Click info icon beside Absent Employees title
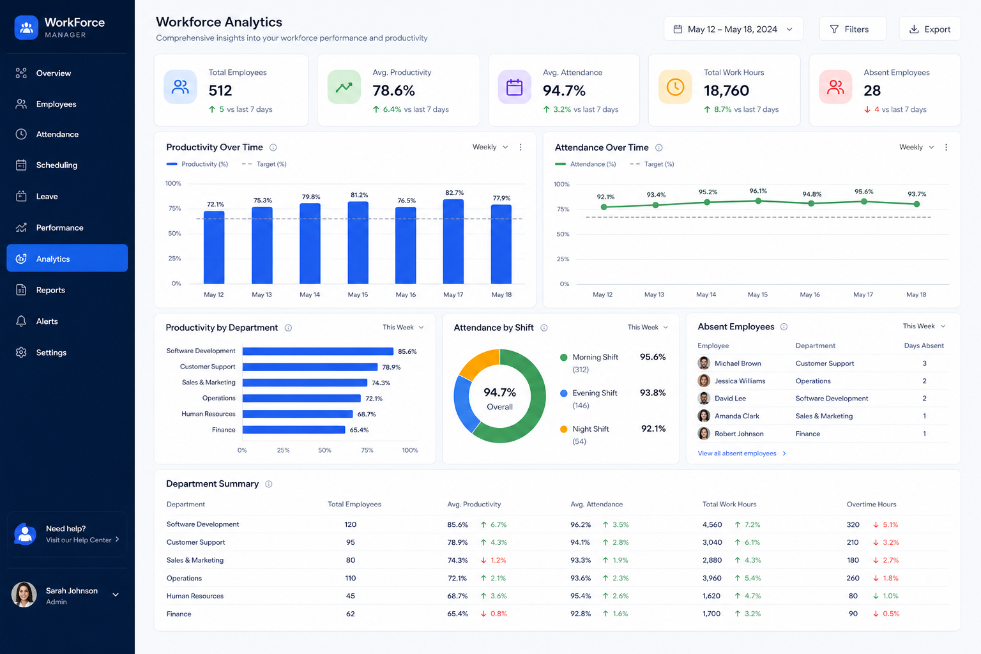This screenshot has width=981, height=654. (784, 326)
